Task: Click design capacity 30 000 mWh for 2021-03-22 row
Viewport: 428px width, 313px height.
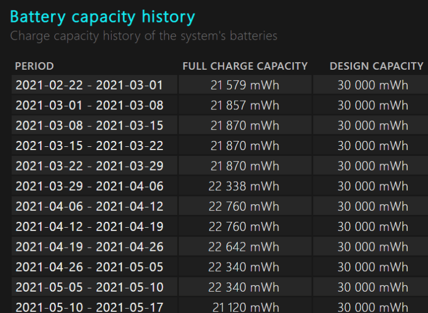Action: 373,166
